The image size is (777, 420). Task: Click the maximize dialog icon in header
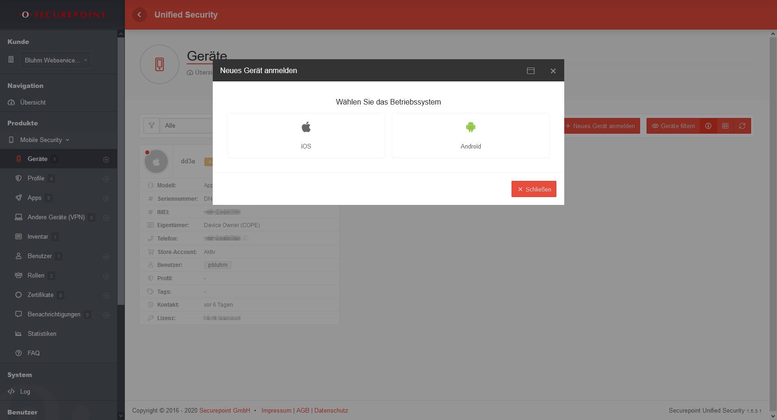click(530, 71)
